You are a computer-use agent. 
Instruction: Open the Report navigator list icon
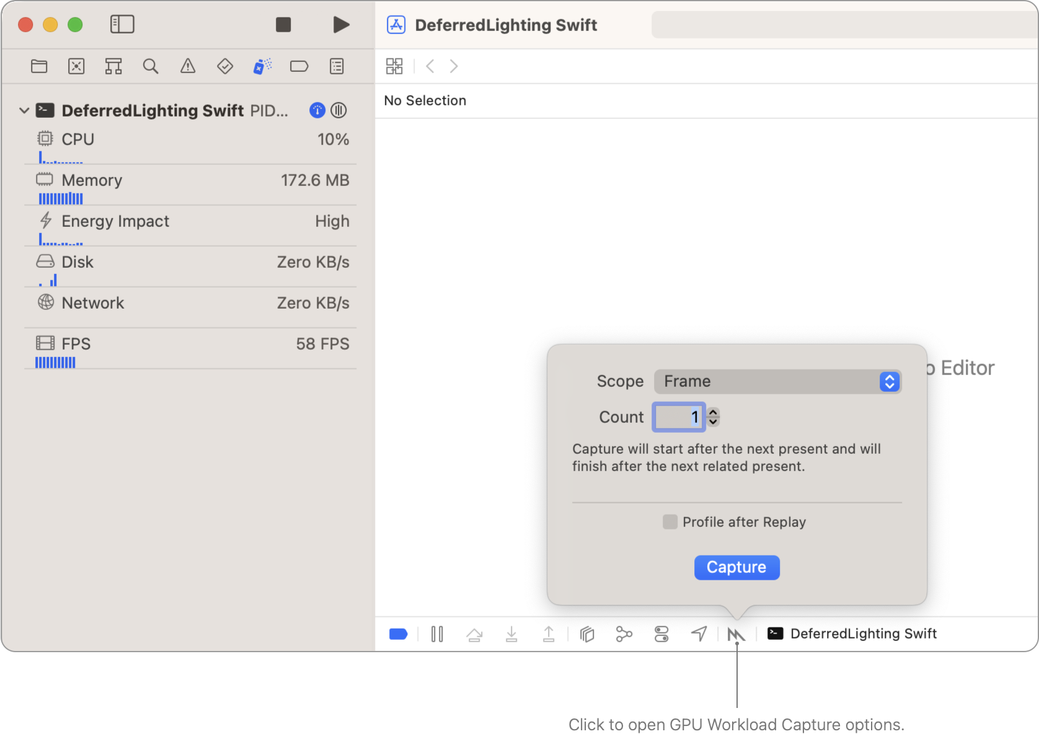pos(337,66)
